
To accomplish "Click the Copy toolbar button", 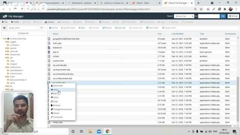I will (27, 22).
